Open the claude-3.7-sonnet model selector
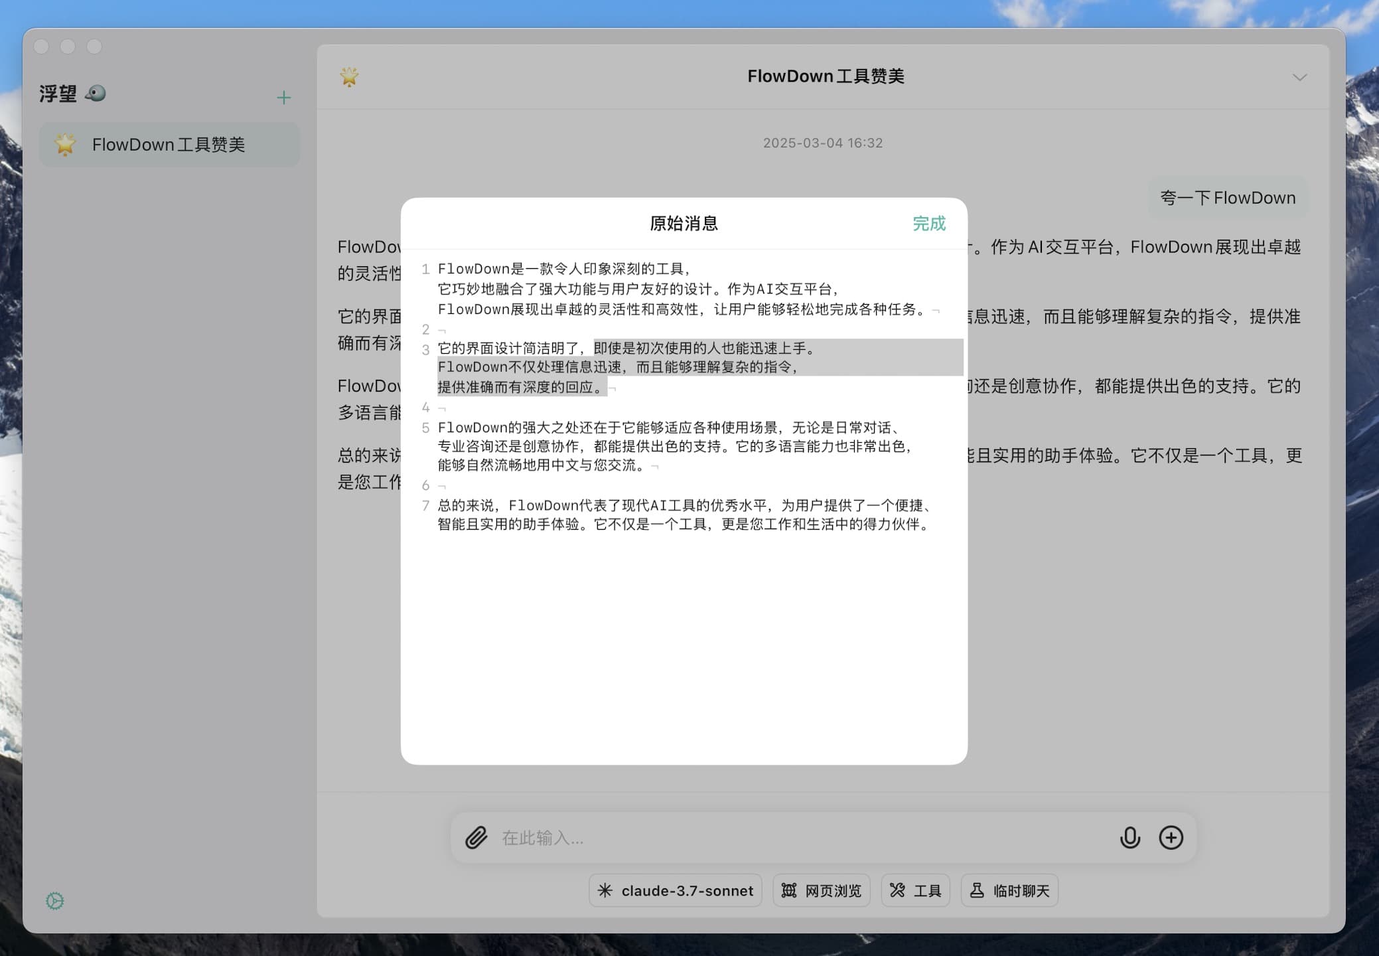This screenshot has height=956, width=1379. point(676,891)
